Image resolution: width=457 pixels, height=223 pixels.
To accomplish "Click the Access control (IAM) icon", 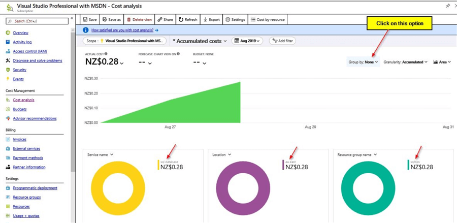I will click(x=8, y=51).
